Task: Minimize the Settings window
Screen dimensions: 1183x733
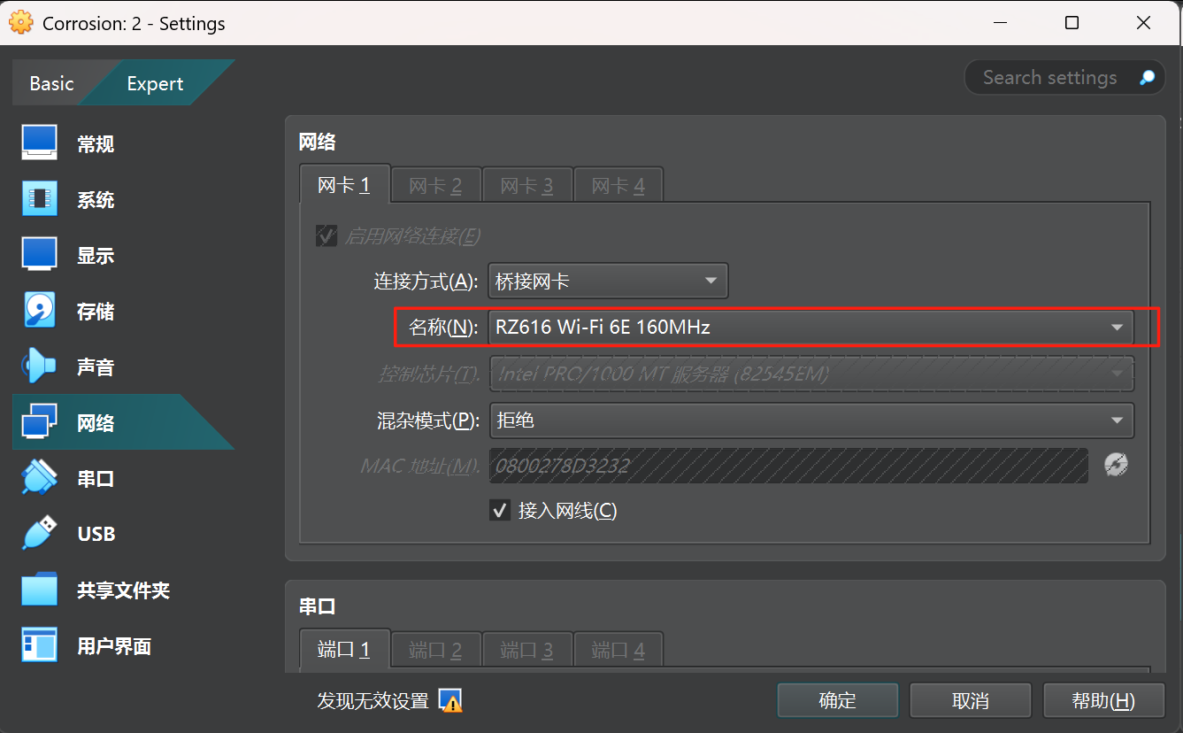Action: tap(1002, 22)
